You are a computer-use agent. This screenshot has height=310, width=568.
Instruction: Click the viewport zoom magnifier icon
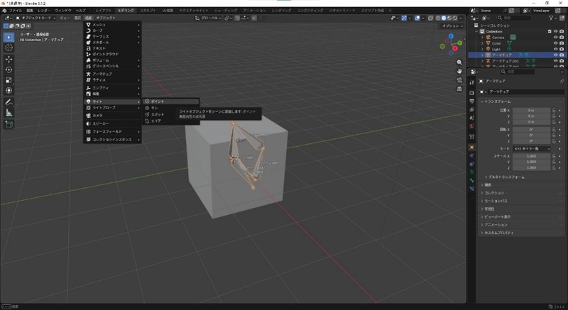tap(459, 62)
